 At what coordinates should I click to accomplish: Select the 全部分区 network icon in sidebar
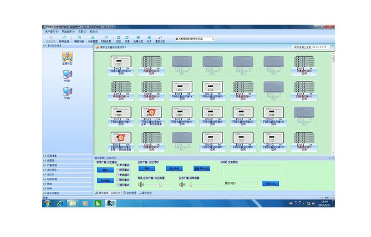67,57
